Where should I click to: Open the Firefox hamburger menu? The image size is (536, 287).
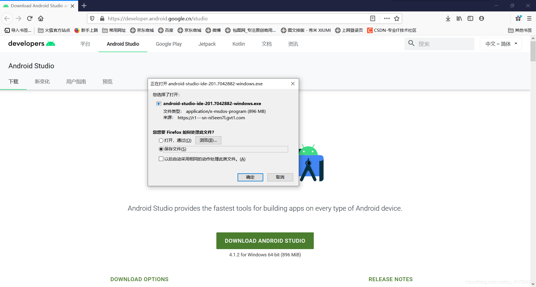(x=529, y=19)
